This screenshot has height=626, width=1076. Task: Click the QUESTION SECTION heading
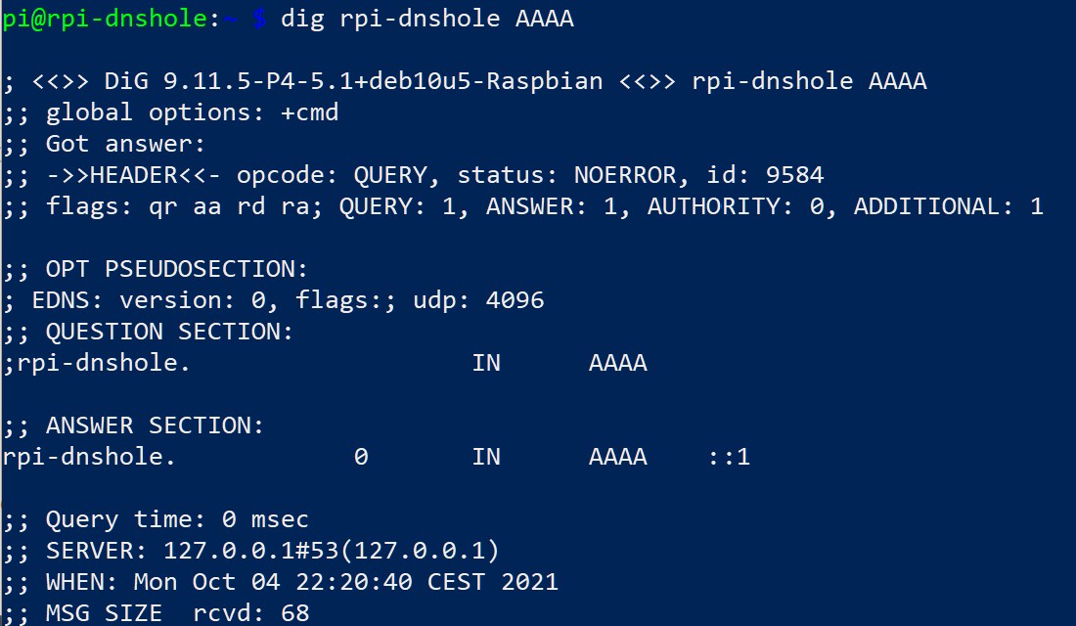(x=169, y=332)
